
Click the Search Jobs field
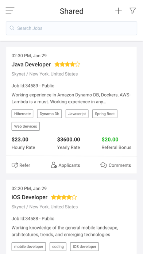tap(71, 28)
